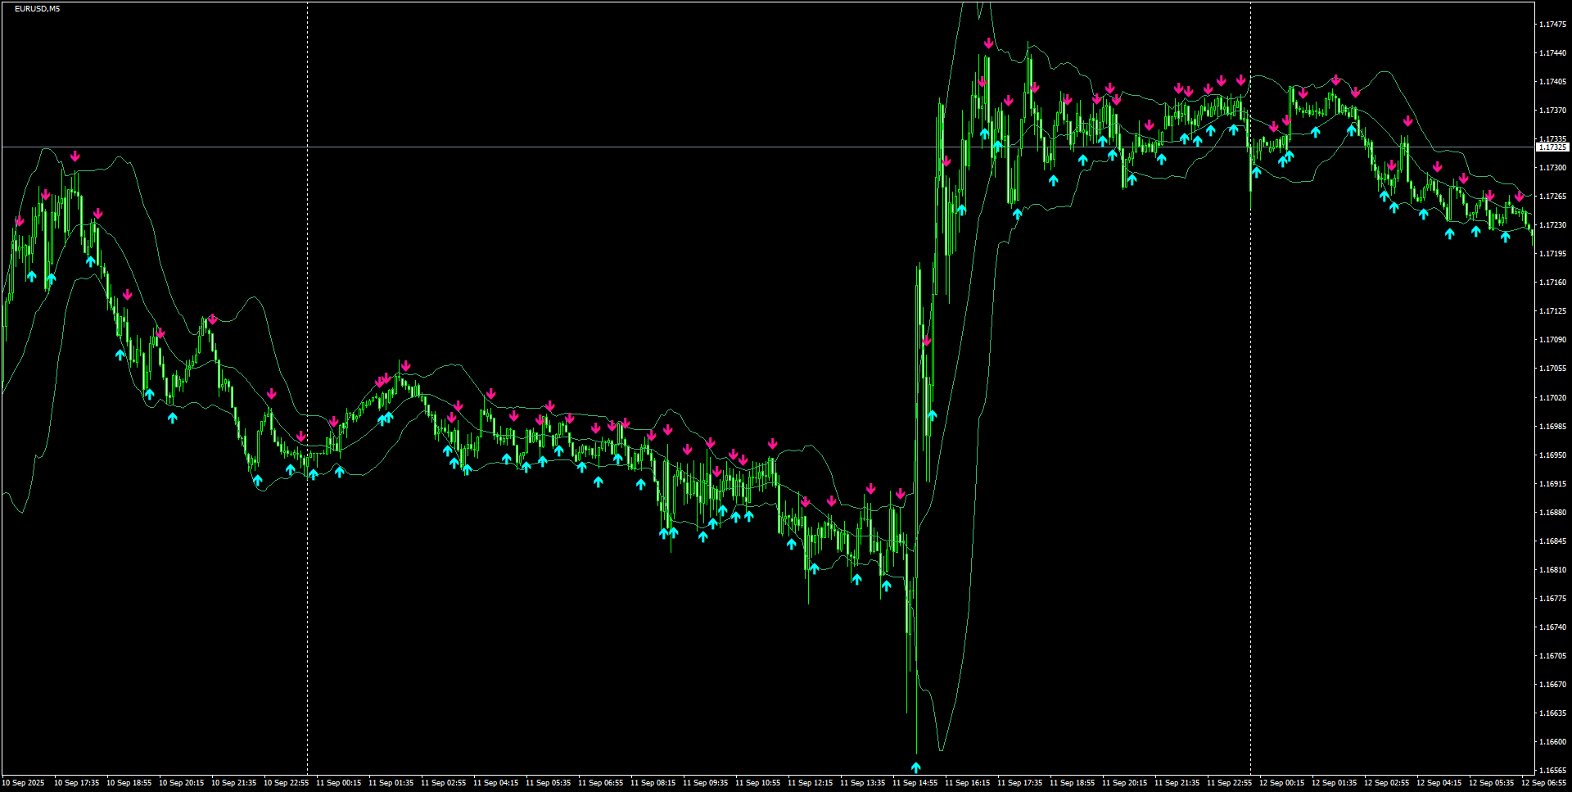This screenshot has height=792, width=1572.
Task: Click the cyan buy arrow at the 11 Sep 14:55 bottom
Action: click(x=917, y=766)
